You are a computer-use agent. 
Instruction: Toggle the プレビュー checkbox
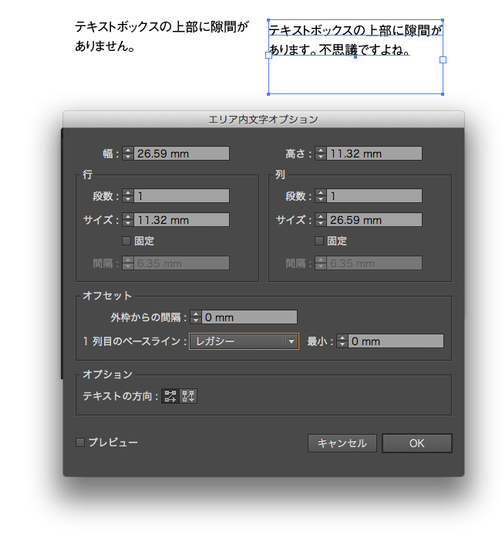click(x=80, y=442)
